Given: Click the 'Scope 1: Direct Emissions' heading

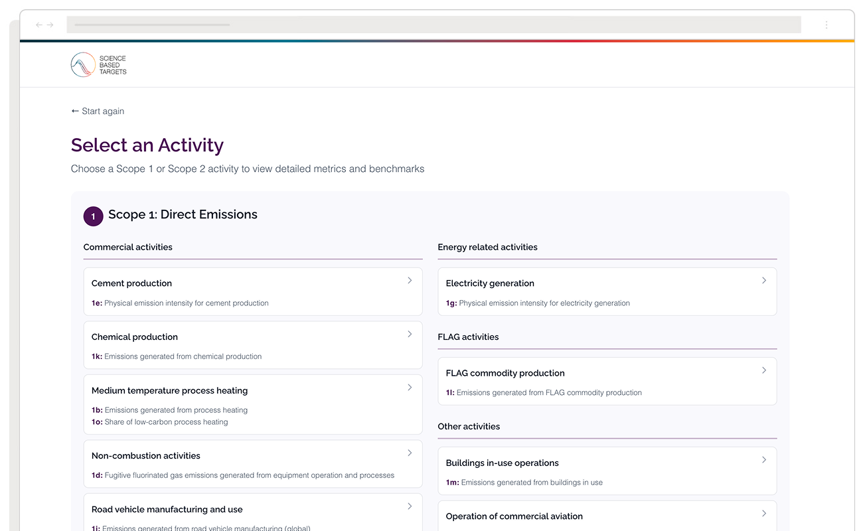Looking at the screenshot, I should [x=183, y=214].
